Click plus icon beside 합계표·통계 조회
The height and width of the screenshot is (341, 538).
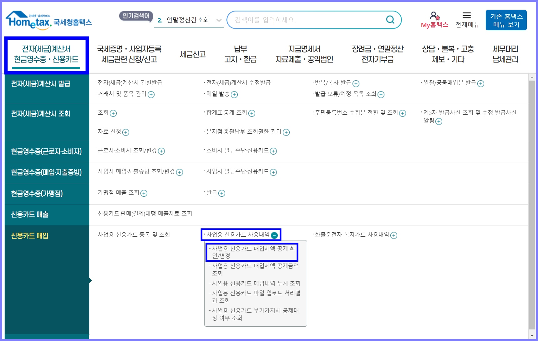coord(251,114)
